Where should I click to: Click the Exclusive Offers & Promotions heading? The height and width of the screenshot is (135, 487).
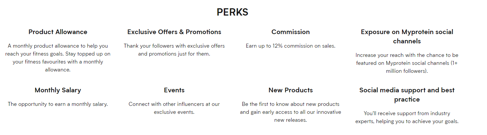coord(174,32)
